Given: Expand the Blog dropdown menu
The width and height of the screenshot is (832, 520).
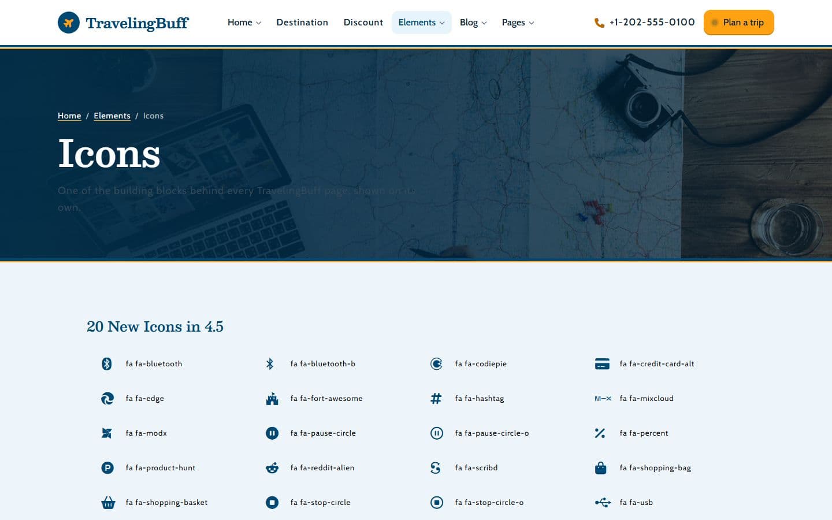Looking at the screenshot, I should [x=473, y=23].
